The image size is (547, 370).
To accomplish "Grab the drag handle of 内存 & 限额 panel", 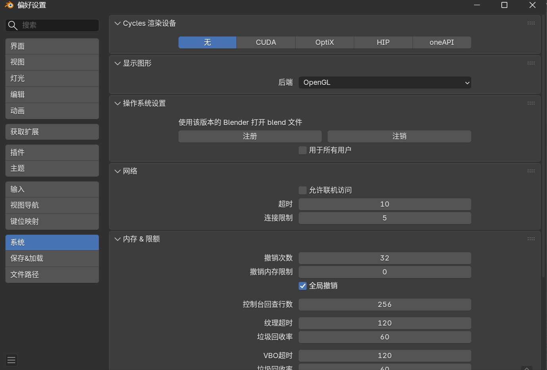I will [531, 239].
